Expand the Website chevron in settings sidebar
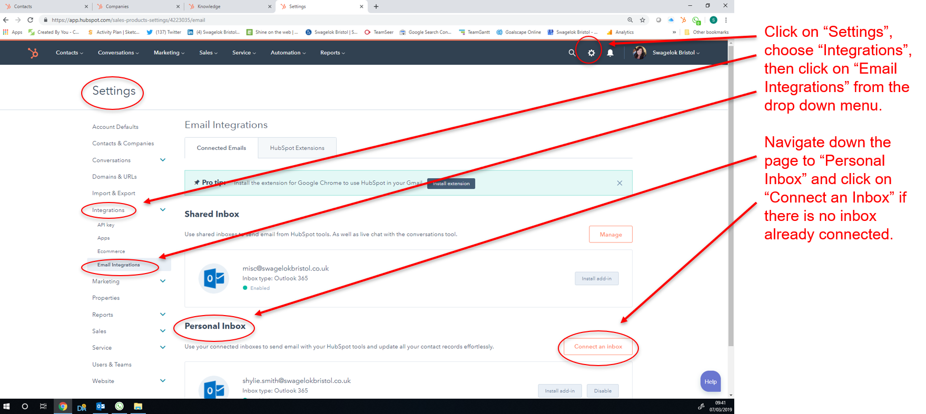926x414 pixels. 163,381
